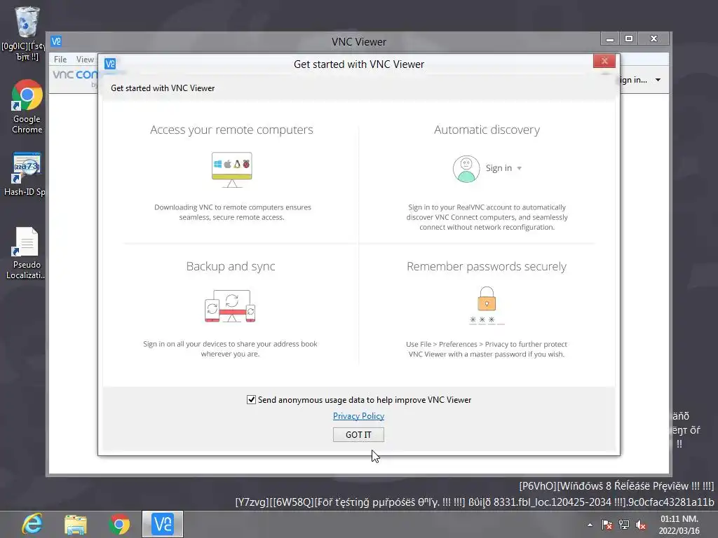Expand the Sign in dropdown arrow in dialog

coord(520,168)
